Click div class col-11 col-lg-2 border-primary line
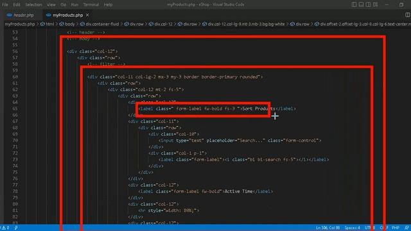This screenshot has height=231, width=411. click(175, 77)
